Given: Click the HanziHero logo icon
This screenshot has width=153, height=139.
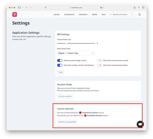Looking at the screenshot, I should coord(15,14).
